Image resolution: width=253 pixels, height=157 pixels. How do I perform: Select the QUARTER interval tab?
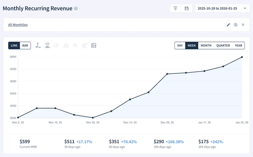223,45
